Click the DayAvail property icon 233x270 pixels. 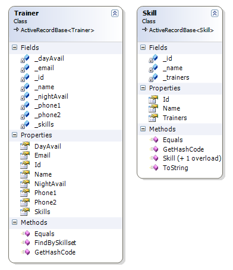point(25,146)
